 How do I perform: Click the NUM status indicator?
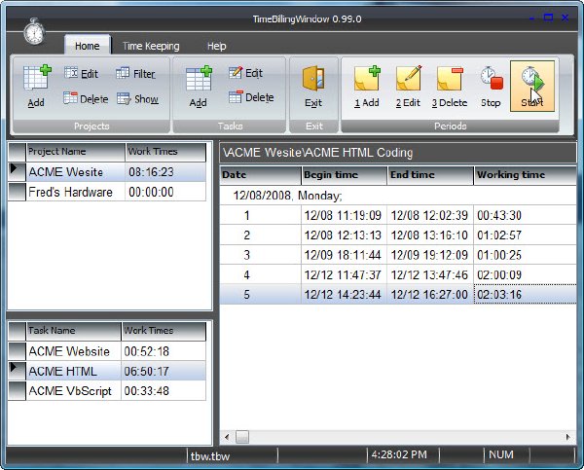point(501,454)
